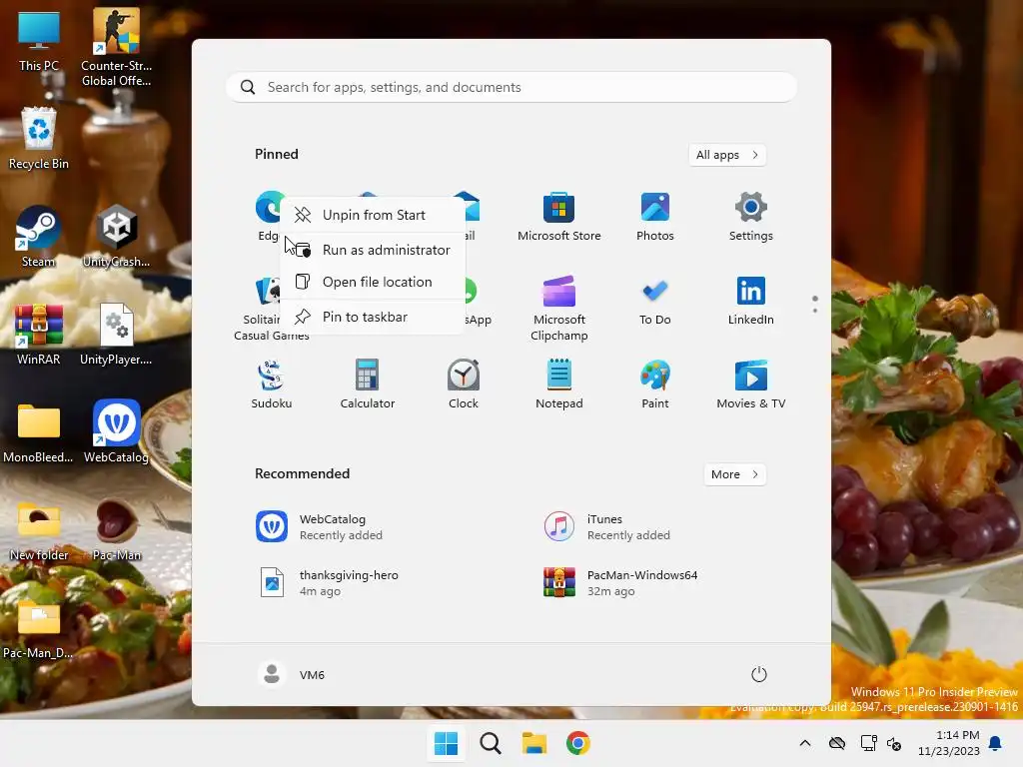1023x767 pixels.
Task: Show hidden system tray icons
Action: [805, 743]
